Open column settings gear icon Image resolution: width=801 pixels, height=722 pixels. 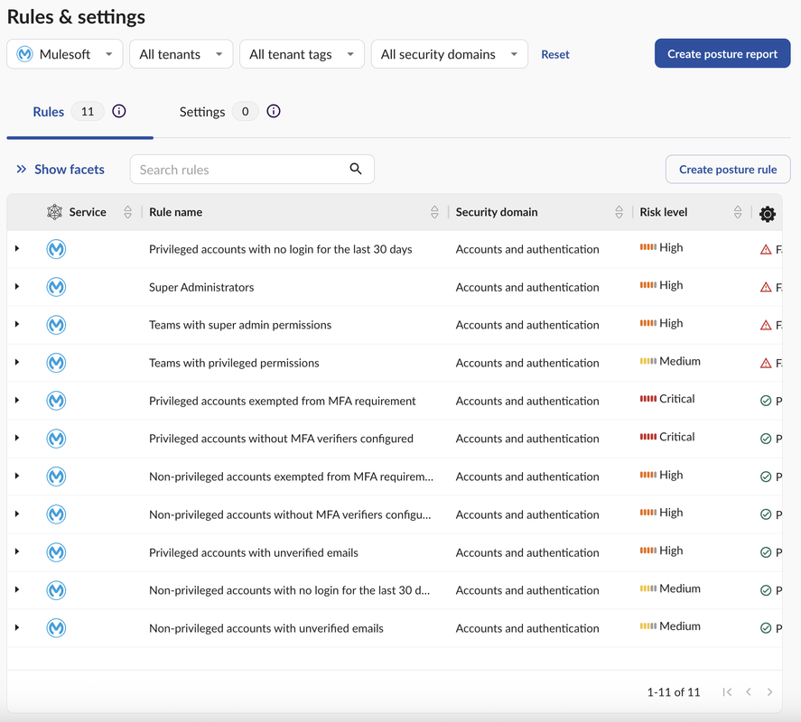pyautogui.click(x=767, y=214)
